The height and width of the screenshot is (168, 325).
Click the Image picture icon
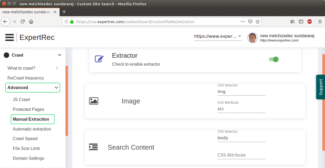coord(94,101)
